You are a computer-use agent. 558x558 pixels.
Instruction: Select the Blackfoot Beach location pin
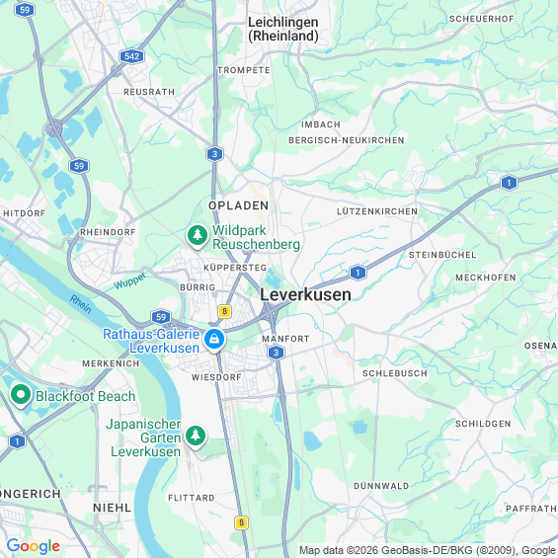[21, 395]
